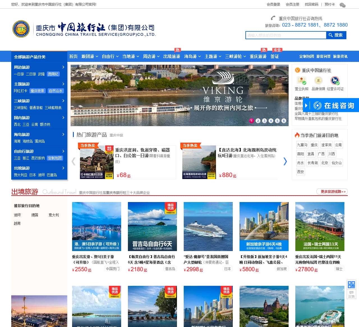Open 更多旅游线路 link

pyautogui.click(x=332, y=191)
